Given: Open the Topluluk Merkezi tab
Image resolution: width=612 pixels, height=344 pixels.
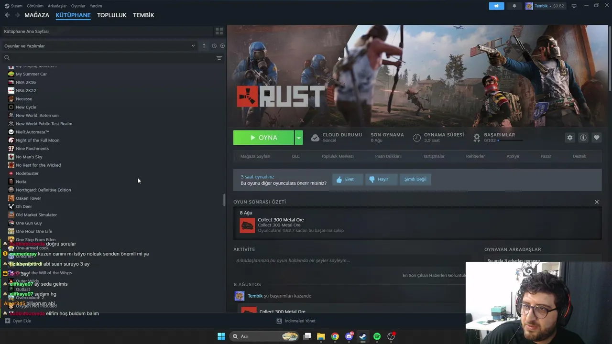Looking at the screenshot, I should coord(338,156).
